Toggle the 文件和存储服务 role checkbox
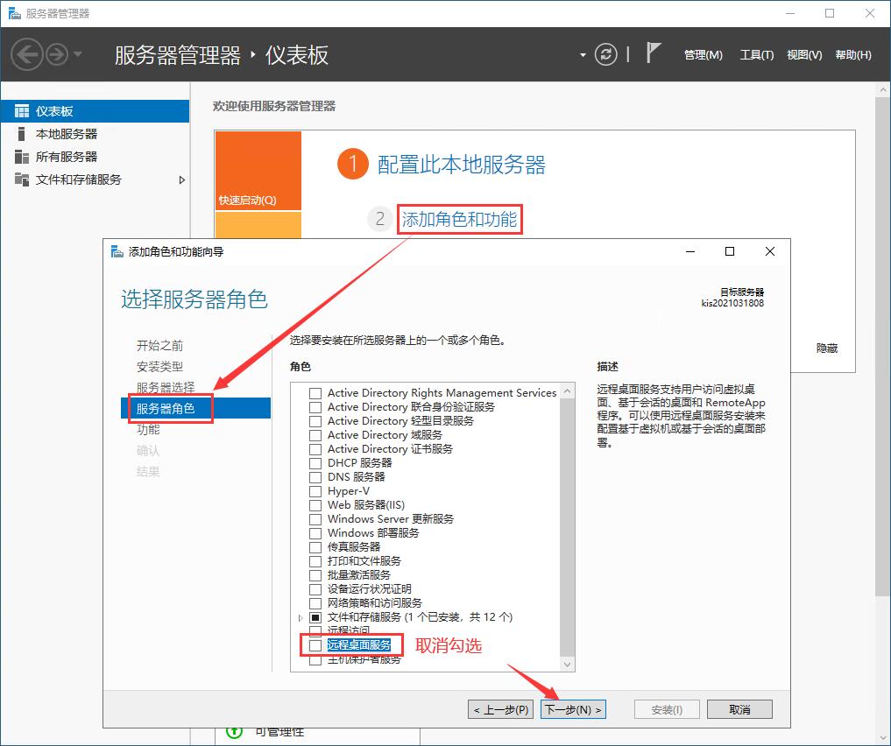Viewport: 891px width, 746px height. (315, 617)
